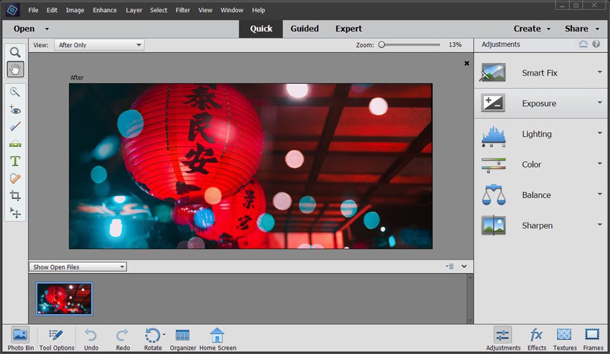Close the image with the X
This screenshot has width=610, height=354.
(x=466, y=63)
